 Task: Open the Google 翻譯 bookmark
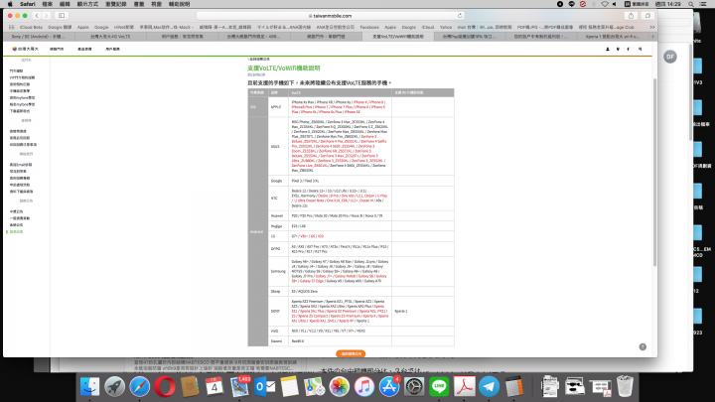[60, 27]
